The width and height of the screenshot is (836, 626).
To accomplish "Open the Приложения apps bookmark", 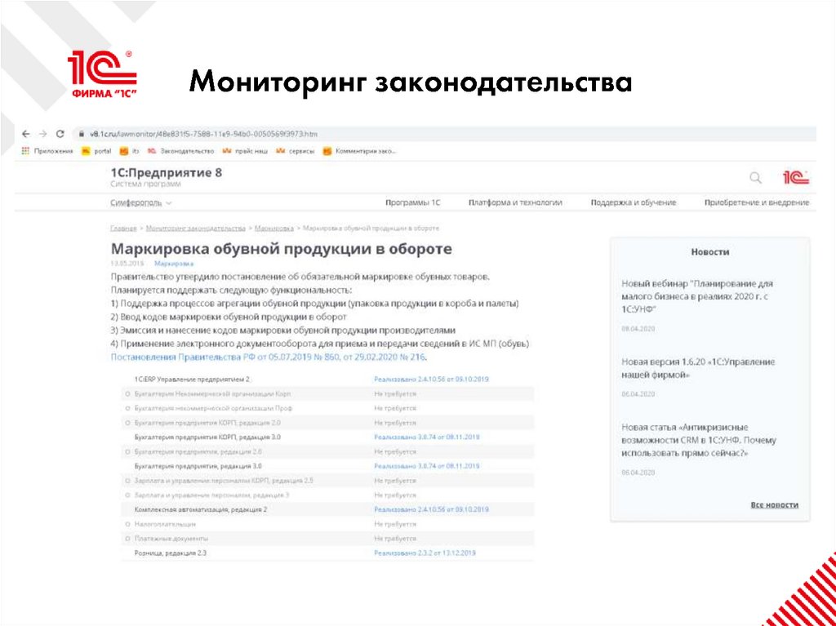I will (x=47, y=151).
